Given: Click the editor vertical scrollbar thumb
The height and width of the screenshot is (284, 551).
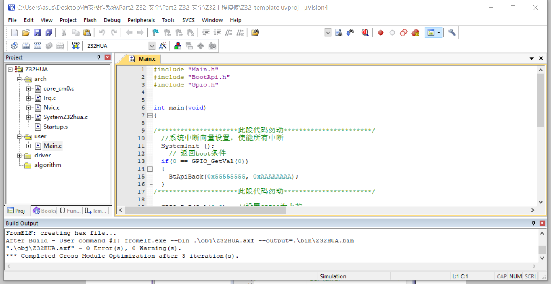Looking at the screenshot, I should click(x=541, y=101).
